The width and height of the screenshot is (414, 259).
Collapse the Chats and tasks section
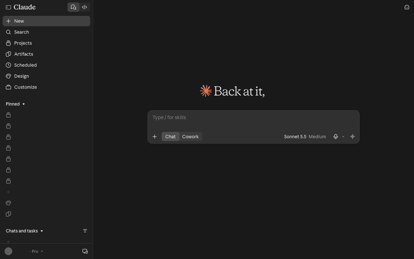pyautogui.click(x=25, y=231)
